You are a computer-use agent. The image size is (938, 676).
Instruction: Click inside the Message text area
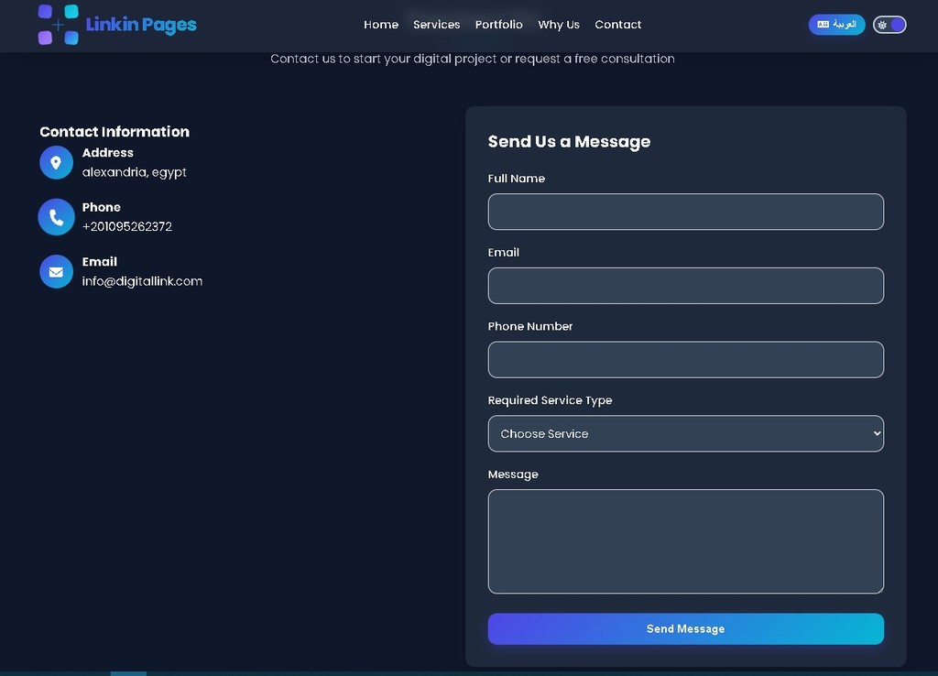(x=685, y=541)
